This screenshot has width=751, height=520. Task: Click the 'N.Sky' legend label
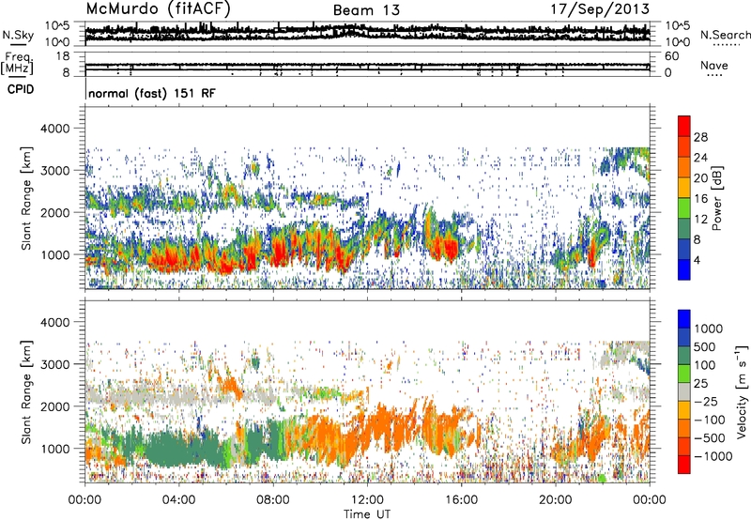(x=18, y=35)
